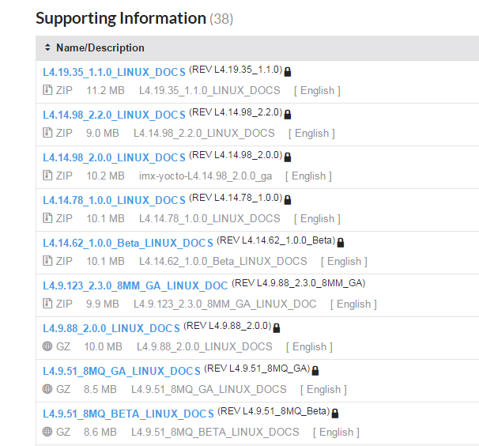Click Name/Description column header
Viewport: 479px width, 446px height.
point(100,48)
